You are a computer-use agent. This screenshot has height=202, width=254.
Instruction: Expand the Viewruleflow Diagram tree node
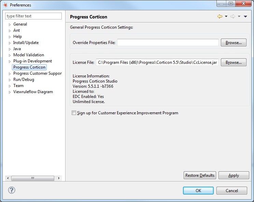(10, 92)
